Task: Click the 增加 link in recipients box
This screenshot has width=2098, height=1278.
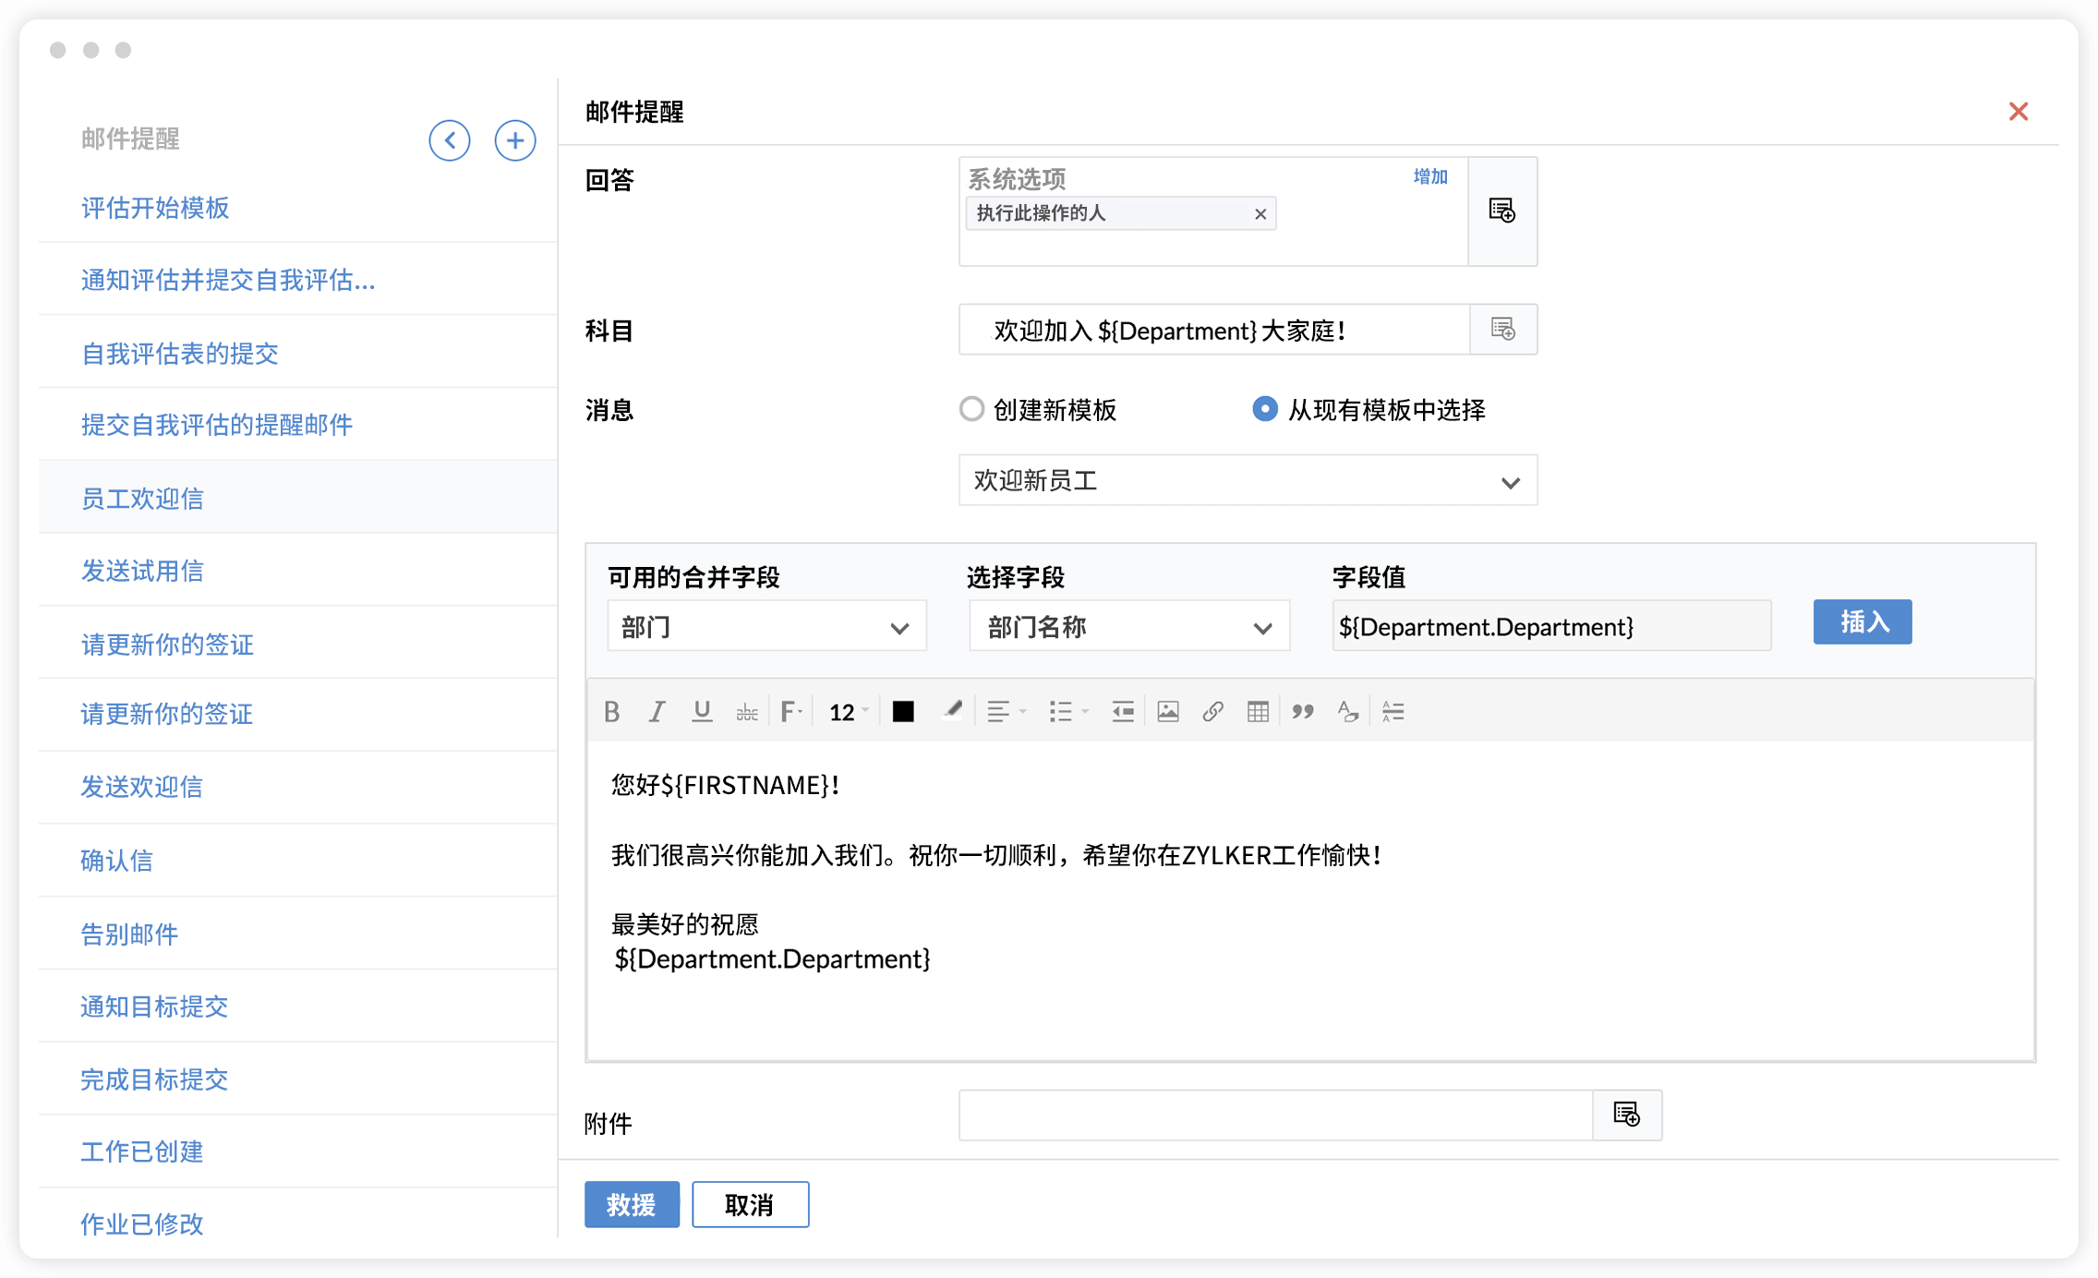Action: click(x=1430, y=176)
